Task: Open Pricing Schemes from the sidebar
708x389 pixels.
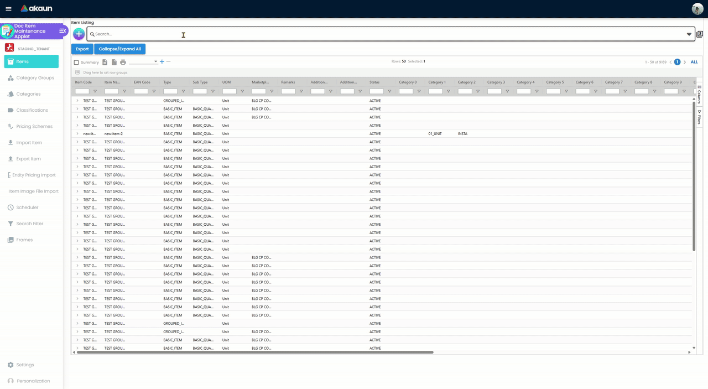Action: point(34,127)
